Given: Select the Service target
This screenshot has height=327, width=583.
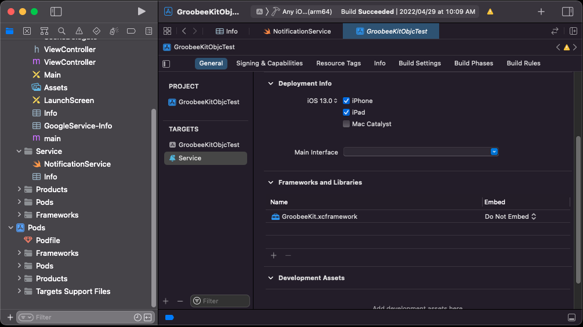Looking at the screenshot, I should point(205,158).
